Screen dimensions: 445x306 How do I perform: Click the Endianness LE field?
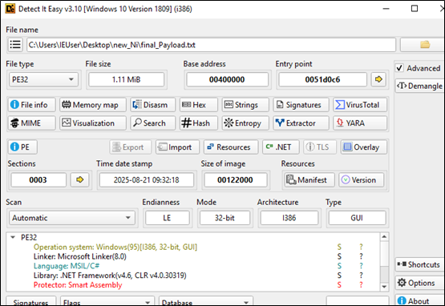tap(168, 218)
